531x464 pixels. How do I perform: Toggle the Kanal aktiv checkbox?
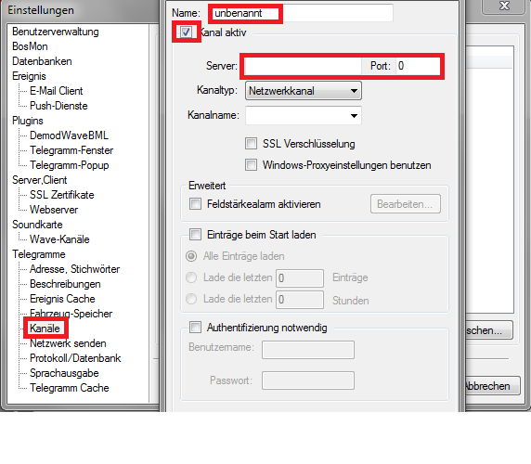(186, 32)
